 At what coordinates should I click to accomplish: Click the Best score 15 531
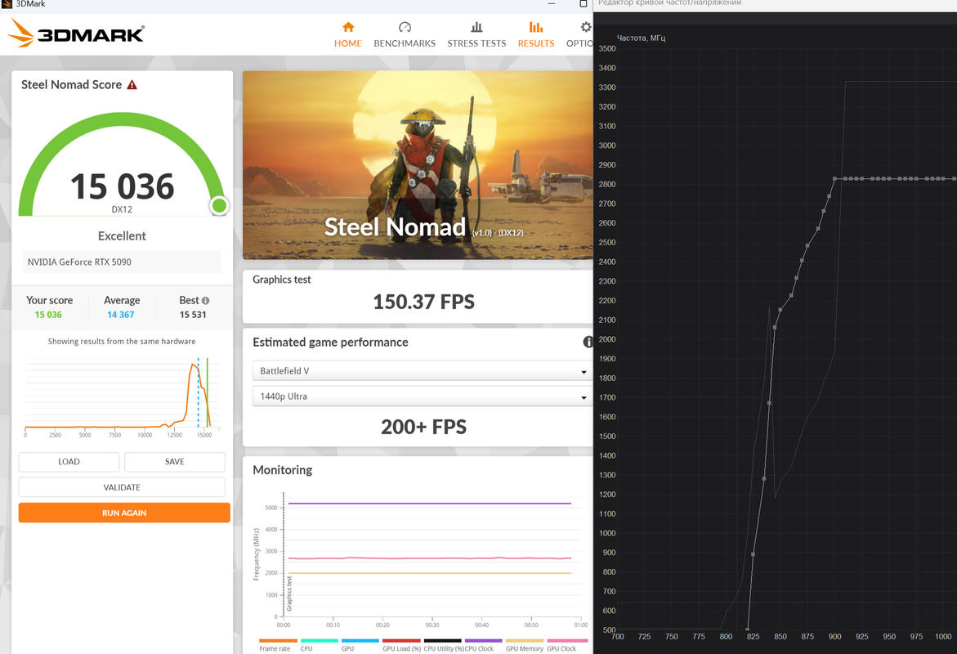point(193,315)
